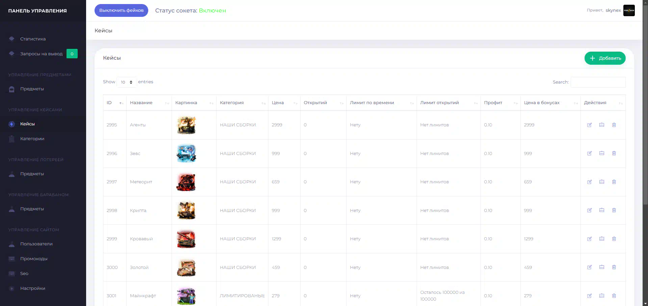Go to Категории sidebar item
This screenshot has width=648, height=306.
(x=32, y=139)
